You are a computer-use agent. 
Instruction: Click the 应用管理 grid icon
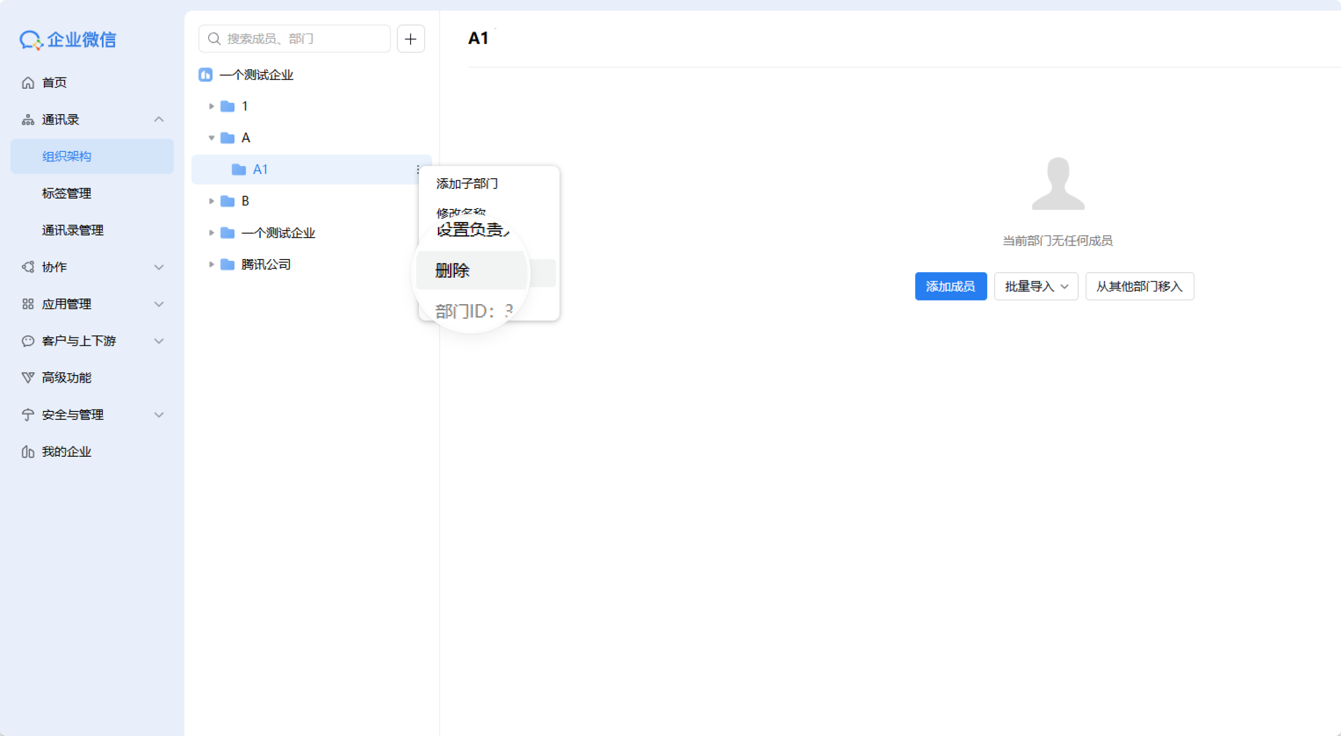[27, 304]
